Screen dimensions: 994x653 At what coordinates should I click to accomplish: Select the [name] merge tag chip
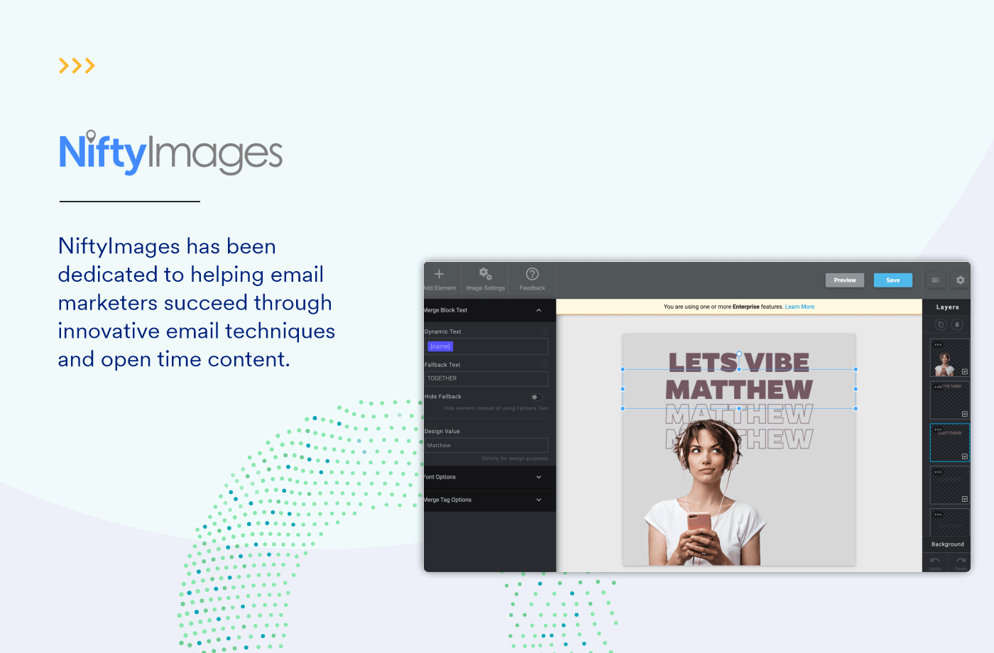(440, 346)
